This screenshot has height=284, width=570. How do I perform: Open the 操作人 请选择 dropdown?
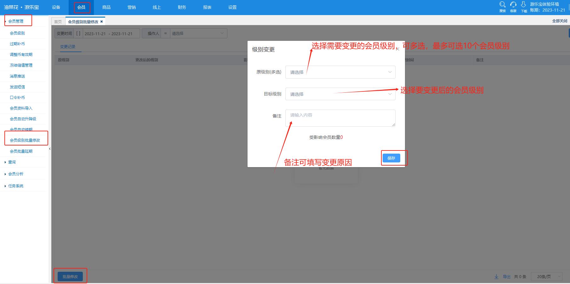click(x=198, y=33)
